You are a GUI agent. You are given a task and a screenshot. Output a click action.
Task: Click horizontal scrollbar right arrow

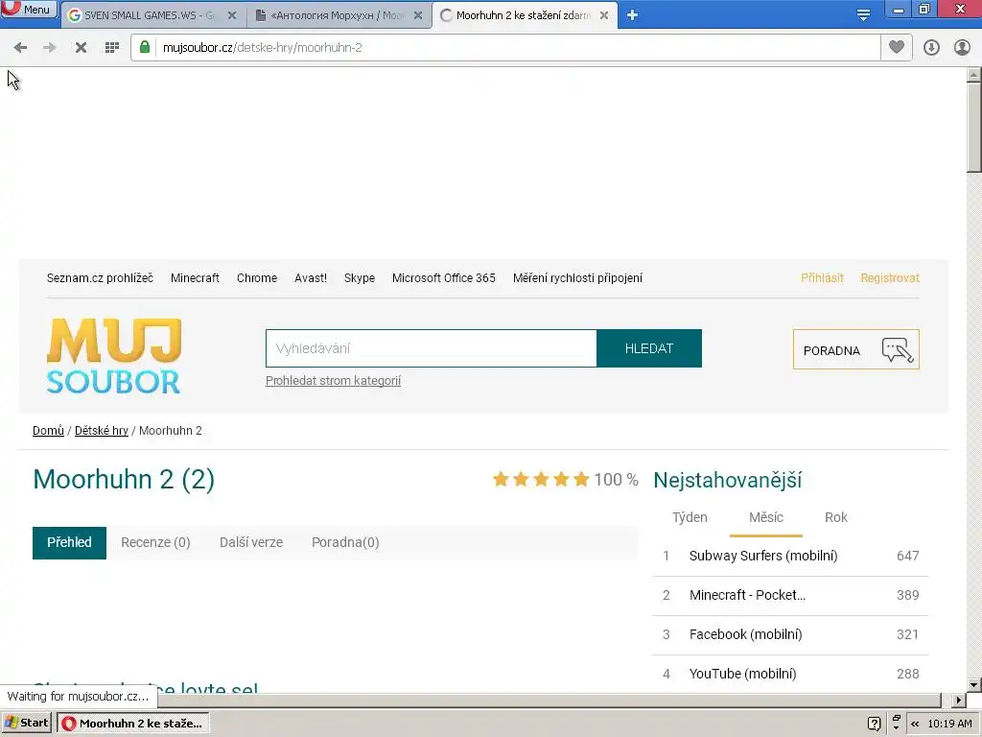(958, 700)
